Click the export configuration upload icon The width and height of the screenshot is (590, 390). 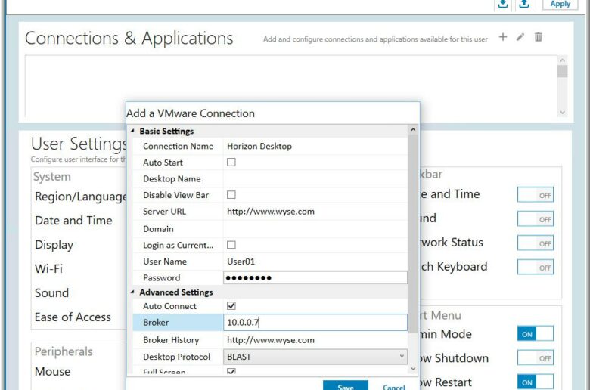[x=524, y=4]
